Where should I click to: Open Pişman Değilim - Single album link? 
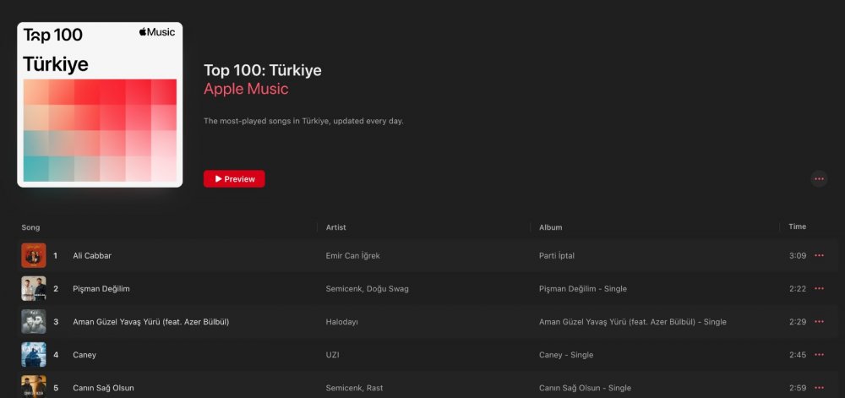coord(582,288)
